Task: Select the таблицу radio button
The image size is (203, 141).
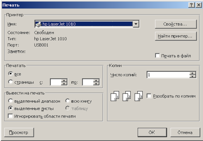Action: [68, 108]
